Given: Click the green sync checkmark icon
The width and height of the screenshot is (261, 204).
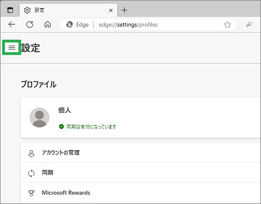Looking at the screenshot, I should click(x=61, y=126).
